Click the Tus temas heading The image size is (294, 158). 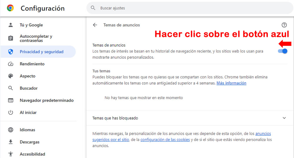click(101, 71)
